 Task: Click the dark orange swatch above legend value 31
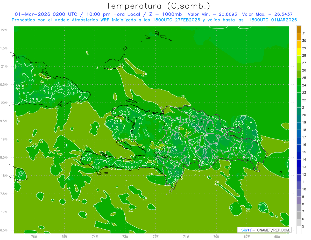(x=299, y=30)
